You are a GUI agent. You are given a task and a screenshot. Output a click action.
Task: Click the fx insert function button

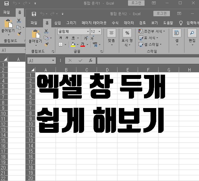click(x=91, y=60)
